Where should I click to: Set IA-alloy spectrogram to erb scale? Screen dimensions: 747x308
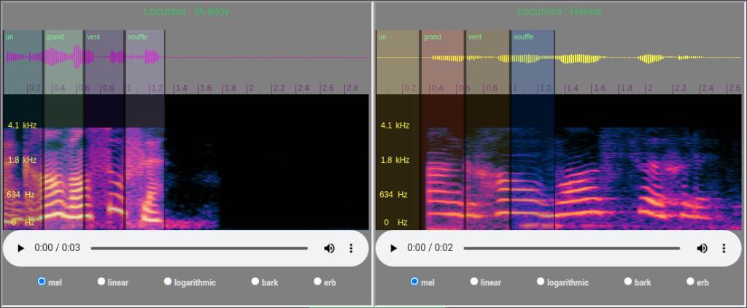coord(317,281)
